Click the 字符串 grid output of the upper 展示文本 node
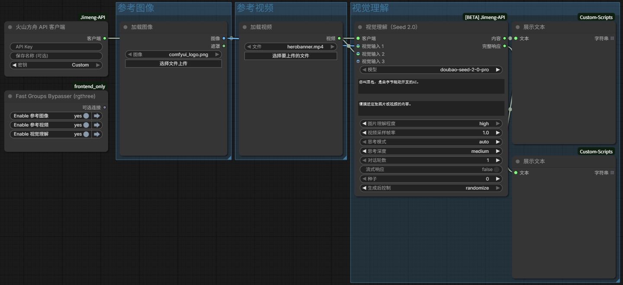Screen dimensions: 623x285 coord(612,38)
